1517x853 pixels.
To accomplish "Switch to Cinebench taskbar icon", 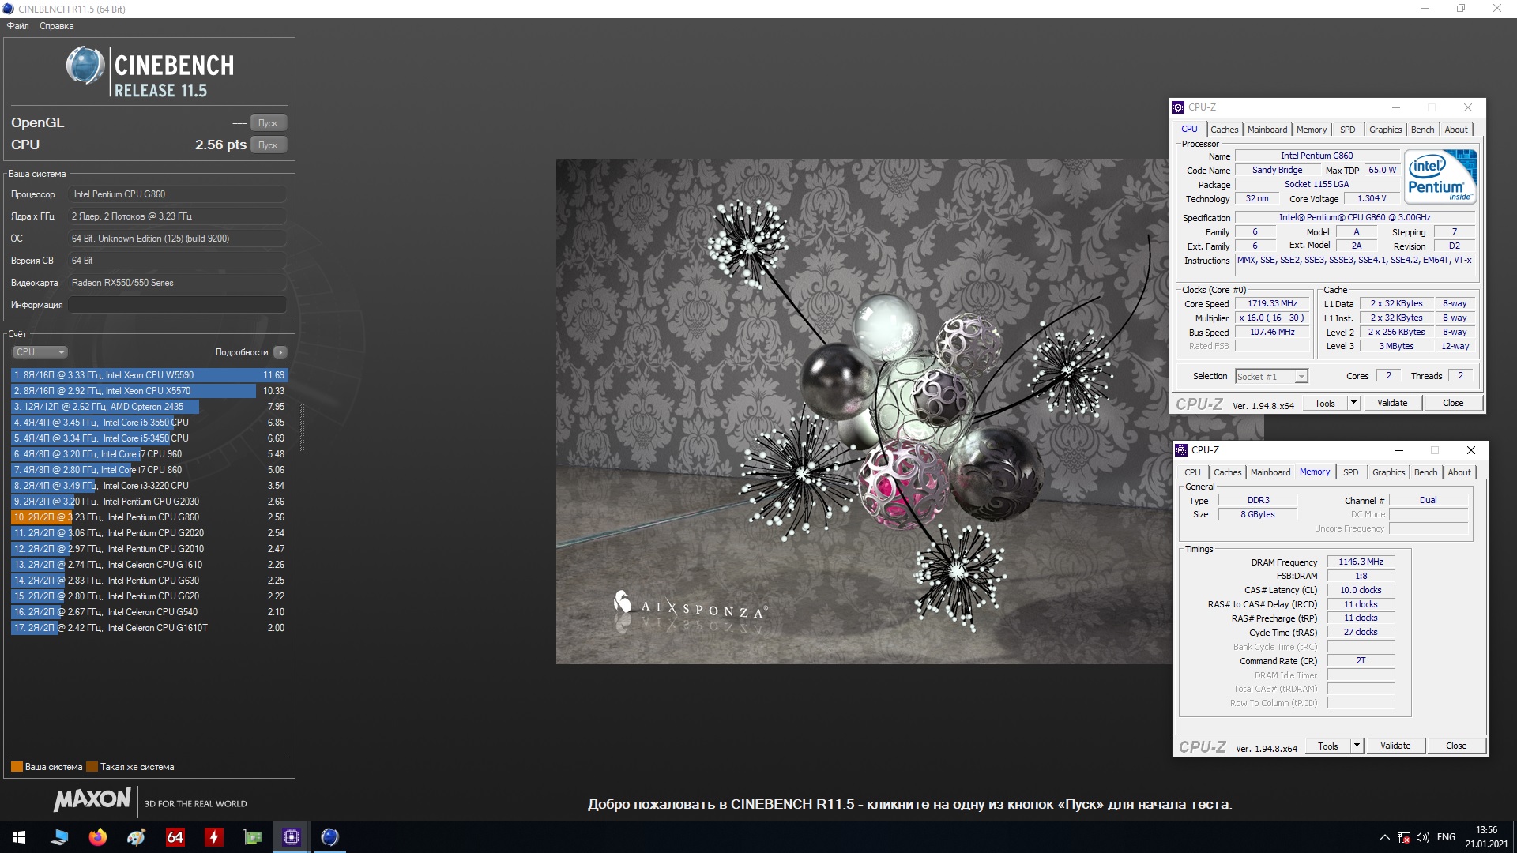I will (x=329, y=837).
